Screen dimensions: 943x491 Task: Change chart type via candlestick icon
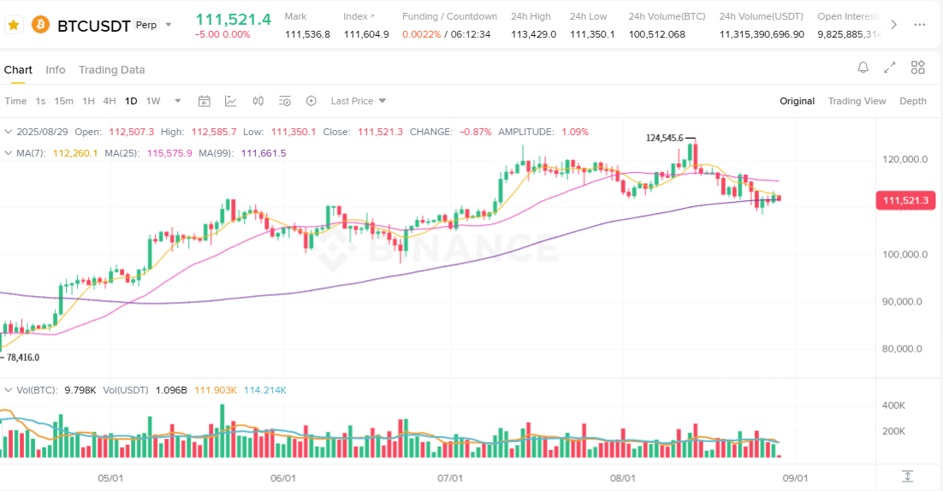258,101
